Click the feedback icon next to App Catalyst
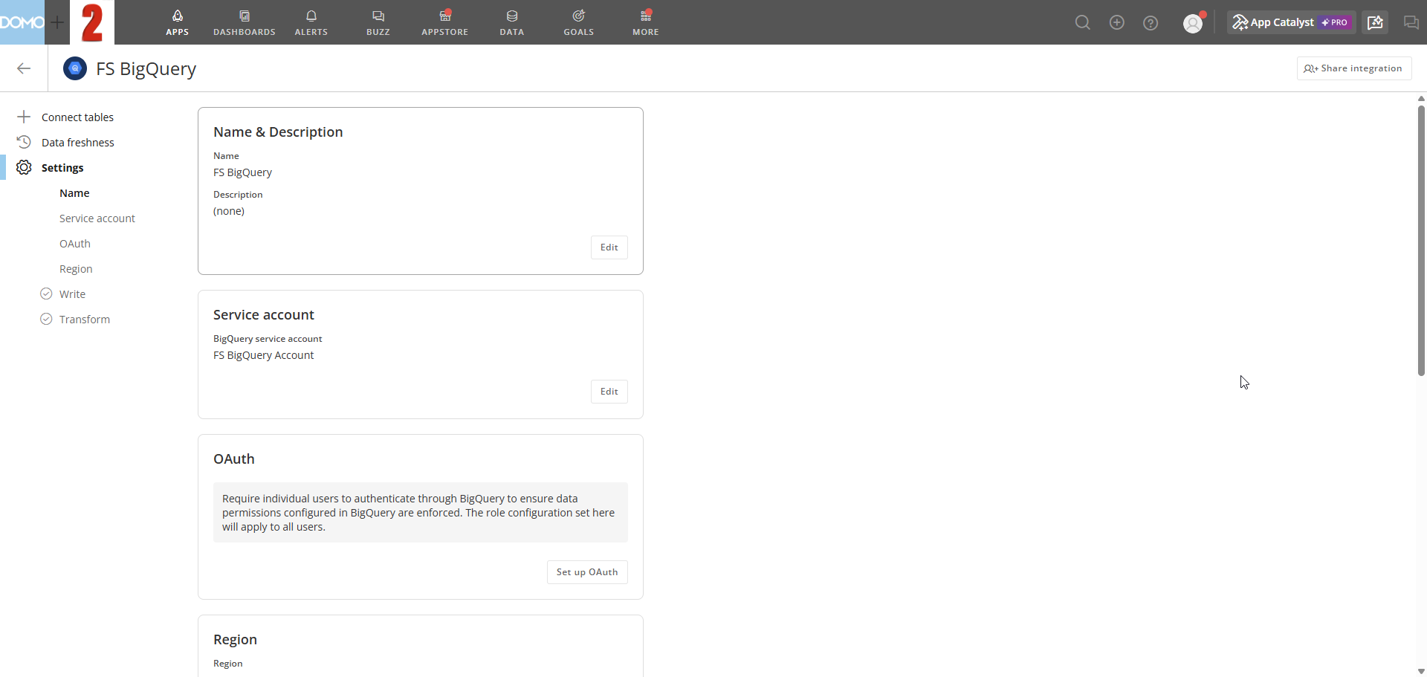 click(x=1375, y=22)
